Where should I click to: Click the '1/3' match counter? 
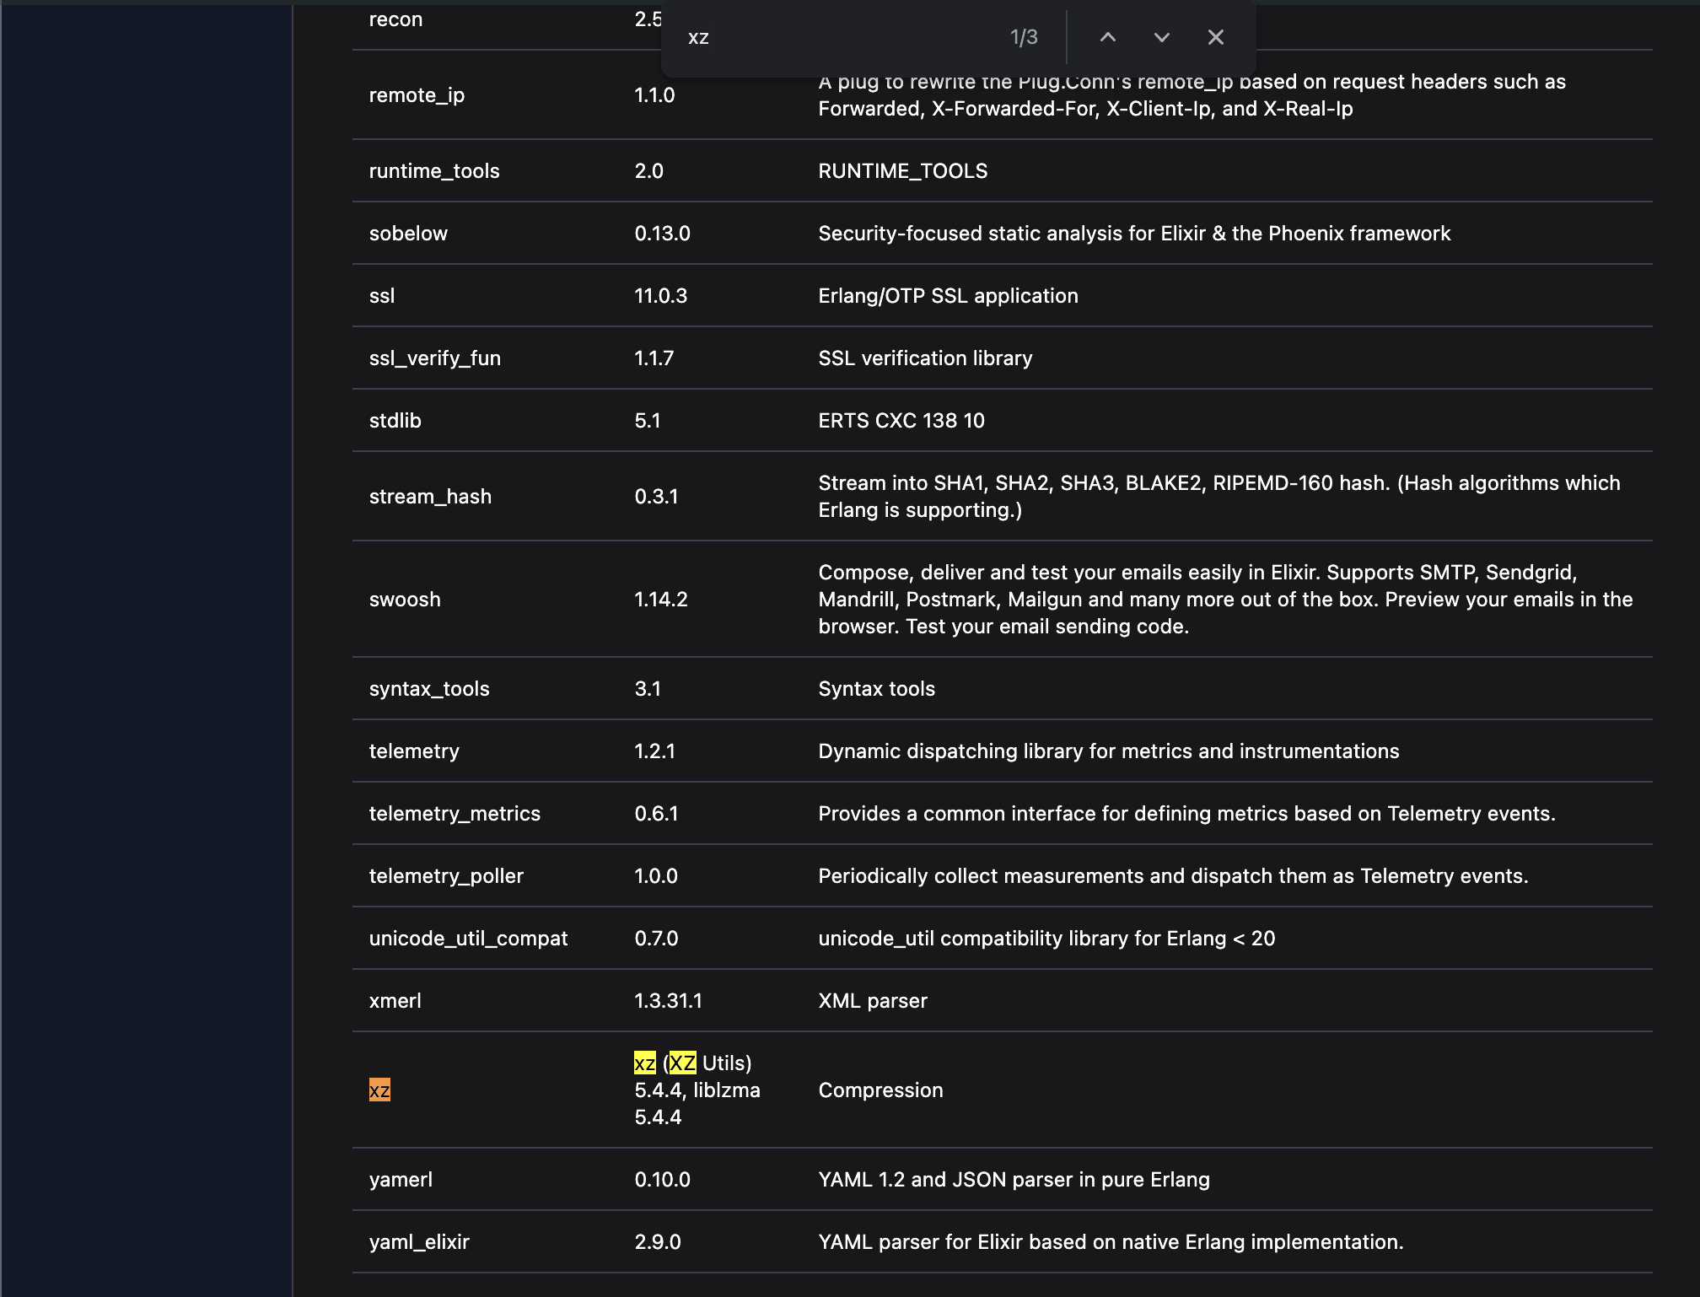pyautogui.click(x=1024, y=37)
